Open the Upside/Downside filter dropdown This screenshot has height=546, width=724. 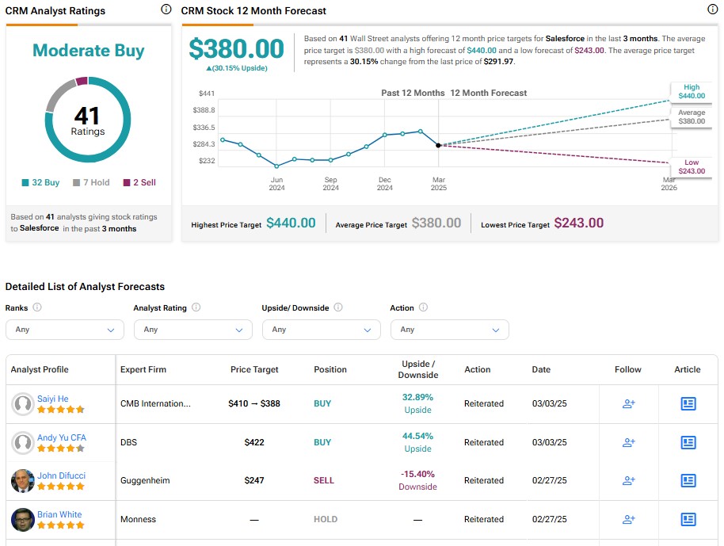point(322,330)
